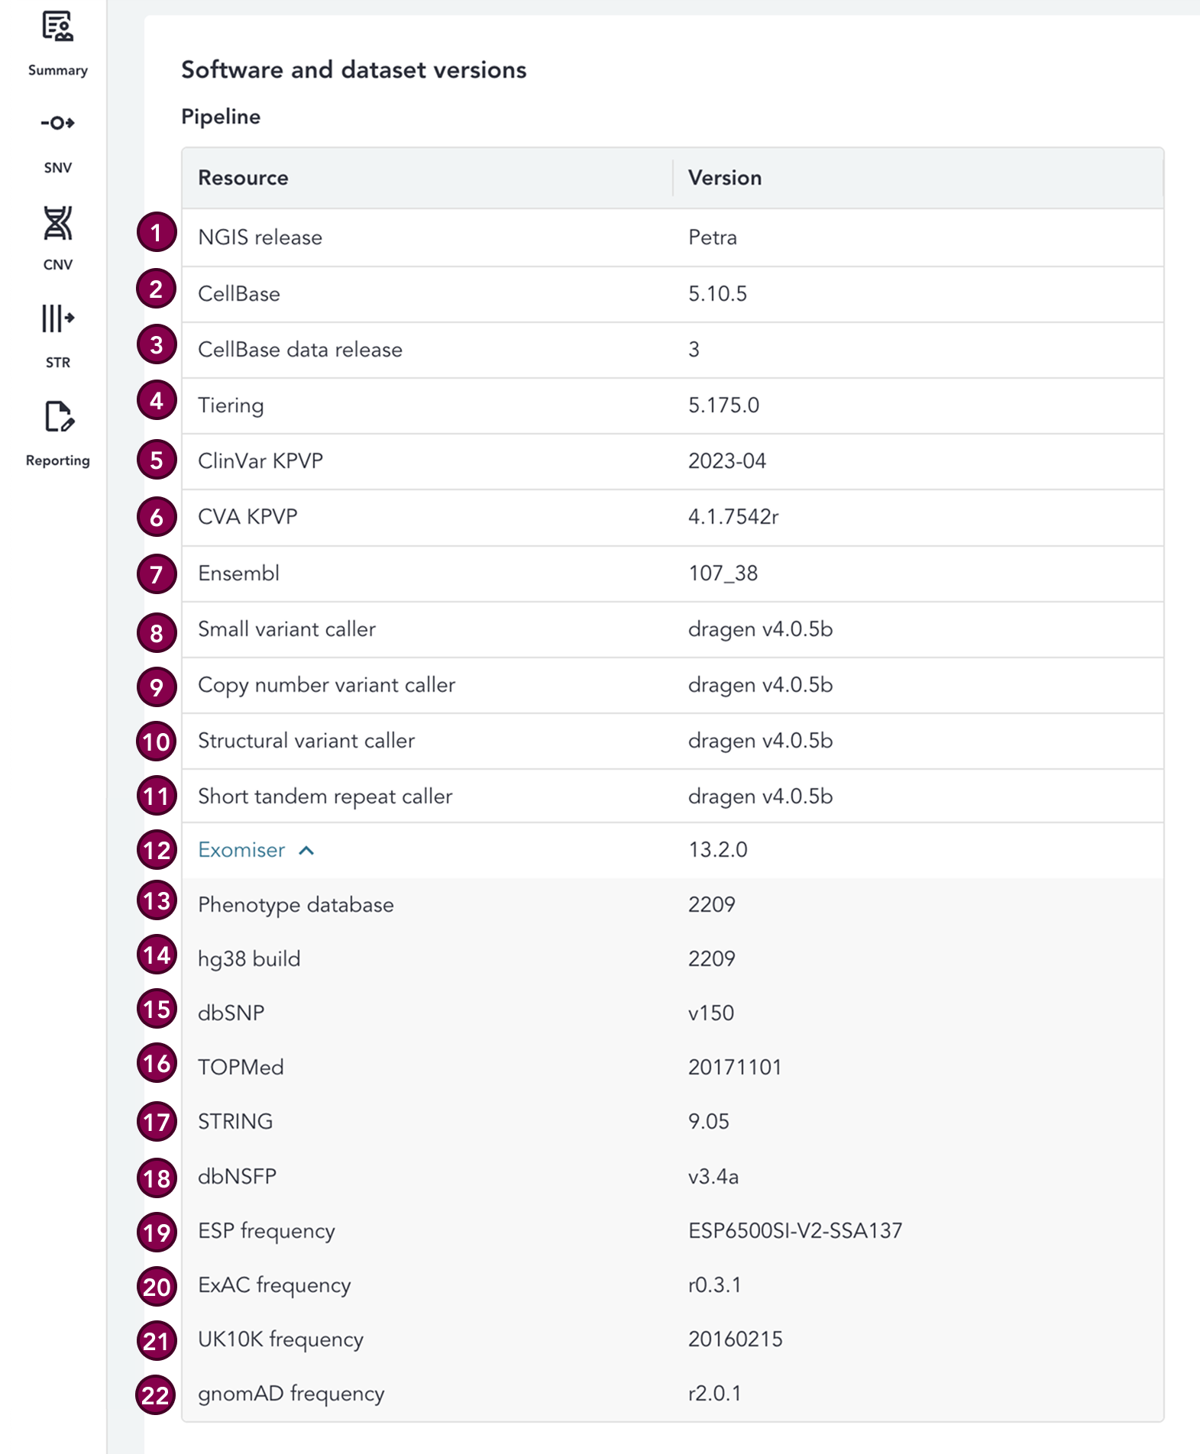Click the ESP frequency version value
Image resolution: width=1200 pixels, height=1454 pixels.
coord(794,1231)
